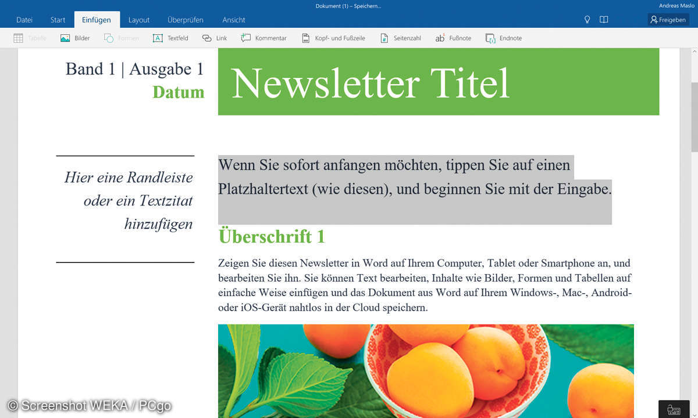The height and width of the screenshot is (418, 698).
Task: Open the reading view book icon
Action: pyautogui.click(x=604, y=20)
